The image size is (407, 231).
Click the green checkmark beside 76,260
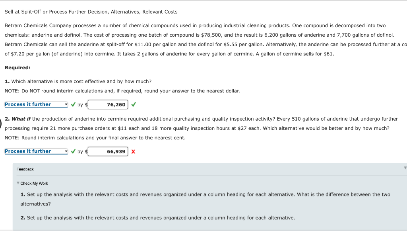pyautogui.click(x=133, y=104)
